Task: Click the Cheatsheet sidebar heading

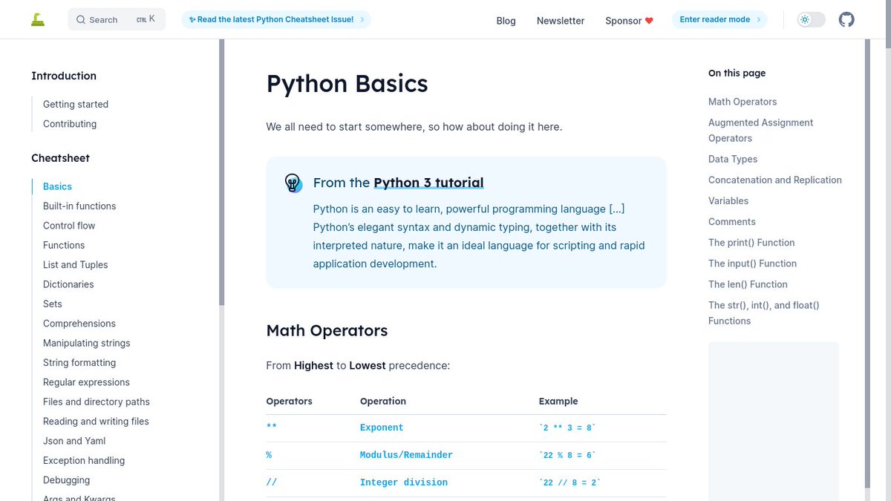Action: pos(60,158)
